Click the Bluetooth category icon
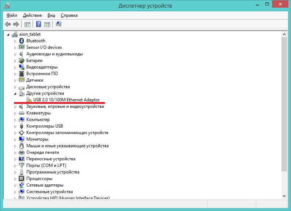 pyautogui.click(x=22, y=41)
